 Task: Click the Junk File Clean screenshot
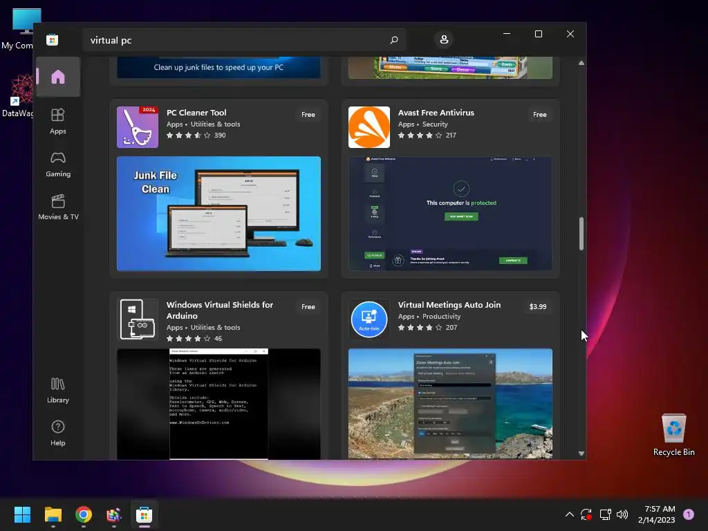pos(218,214)
